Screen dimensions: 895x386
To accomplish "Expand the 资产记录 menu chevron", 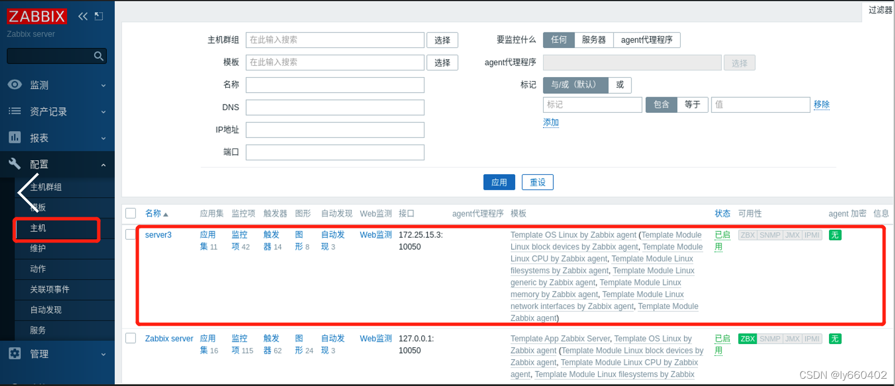I will click(x=103, y=112).
